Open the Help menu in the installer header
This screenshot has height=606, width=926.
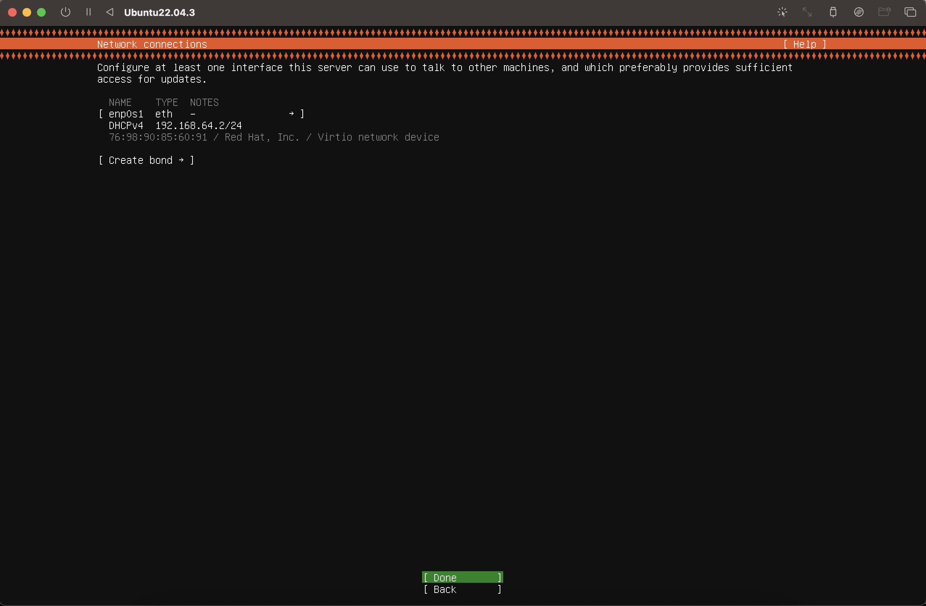(804, 45)
